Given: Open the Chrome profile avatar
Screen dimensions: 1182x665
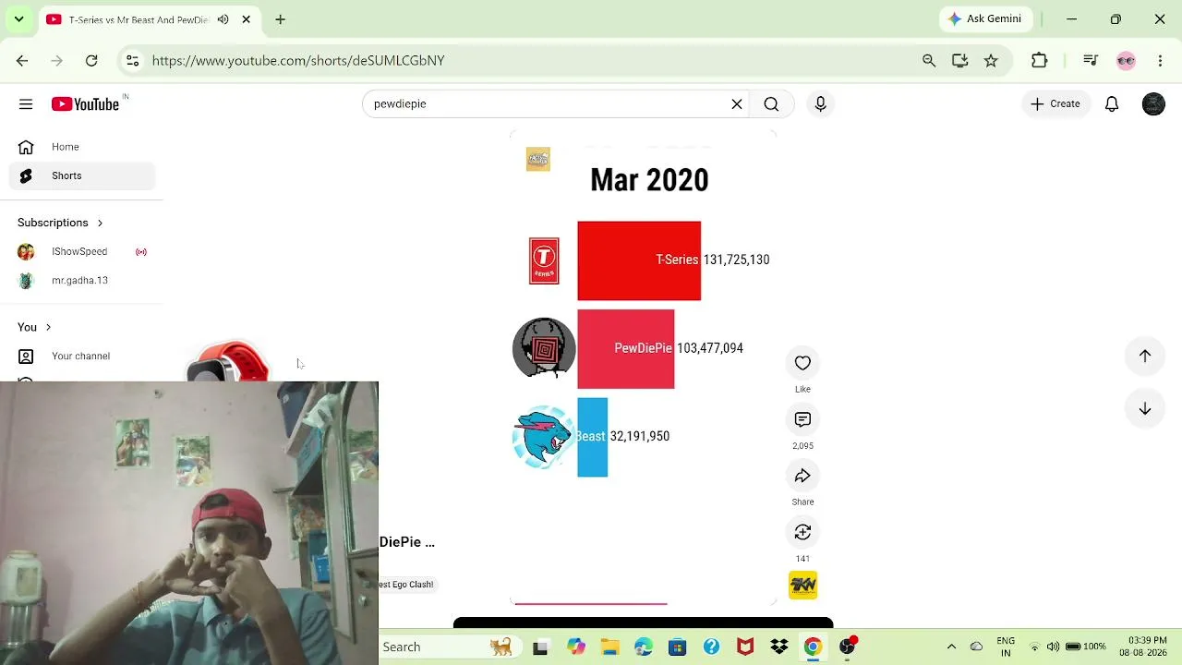Looking at the screenshot, I should [1126, 60].
